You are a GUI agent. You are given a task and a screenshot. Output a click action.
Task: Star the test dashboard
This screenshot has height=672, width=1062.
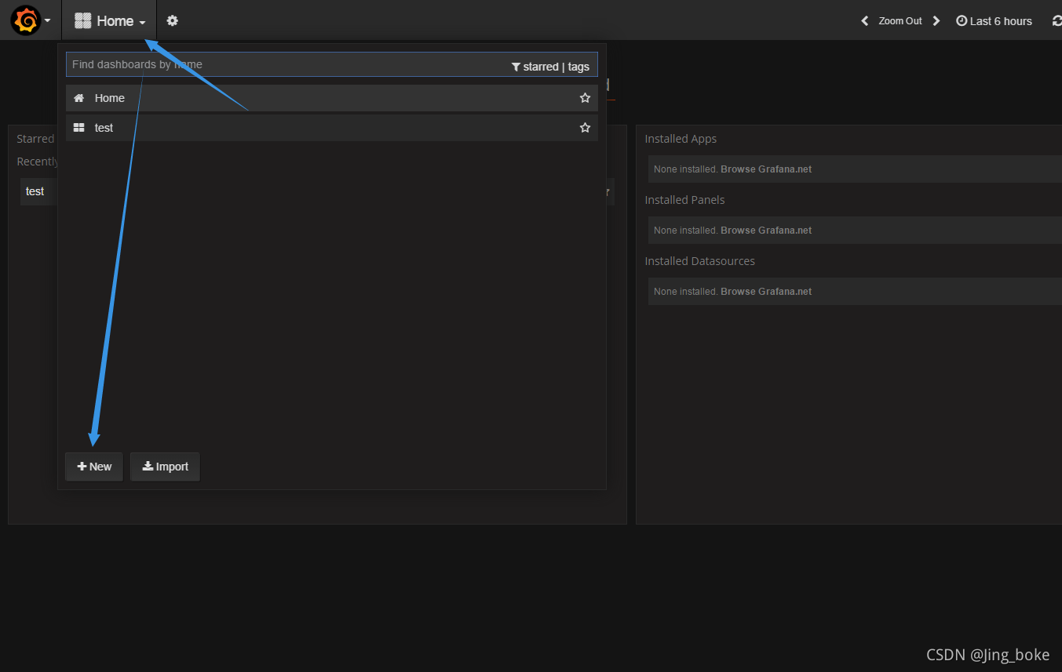(x=585, y=128)
